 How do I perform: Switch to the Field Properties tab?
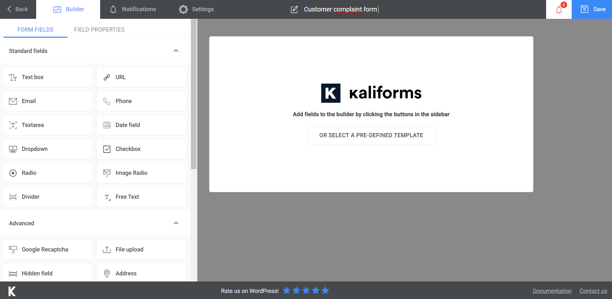[99, 29]
